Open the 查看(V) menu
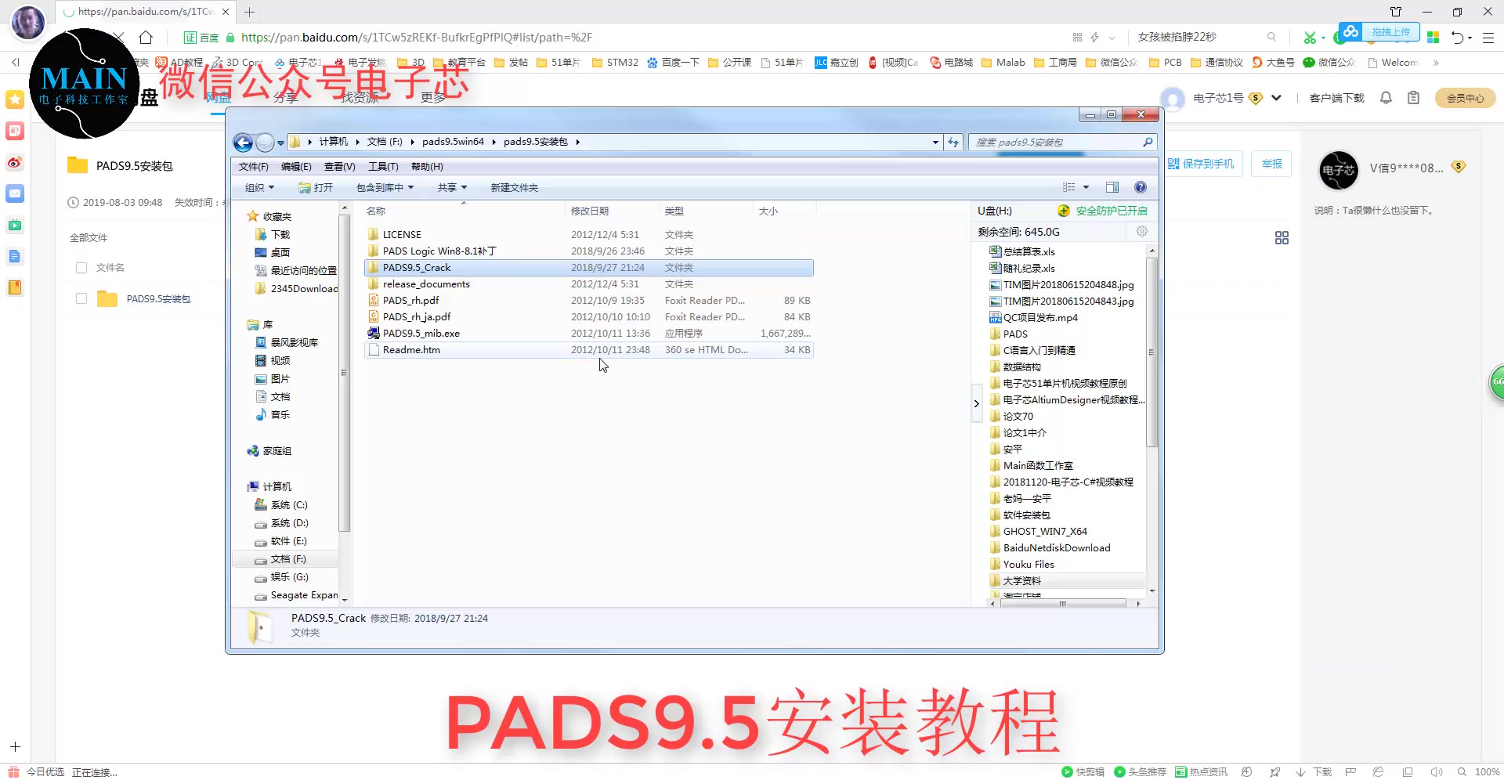Image resolution: width=1504 pixels, height=780 pixels. coord(339,167)
